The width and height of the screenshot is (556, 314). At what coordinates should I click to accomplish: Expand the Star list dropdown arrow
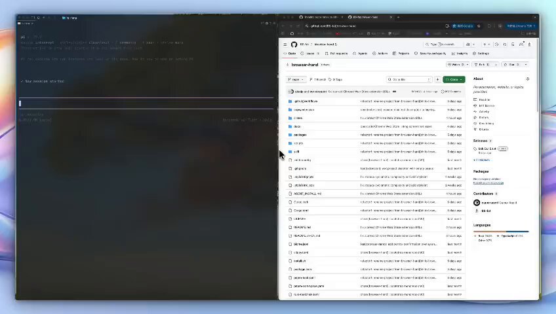[x=525, y=65]
